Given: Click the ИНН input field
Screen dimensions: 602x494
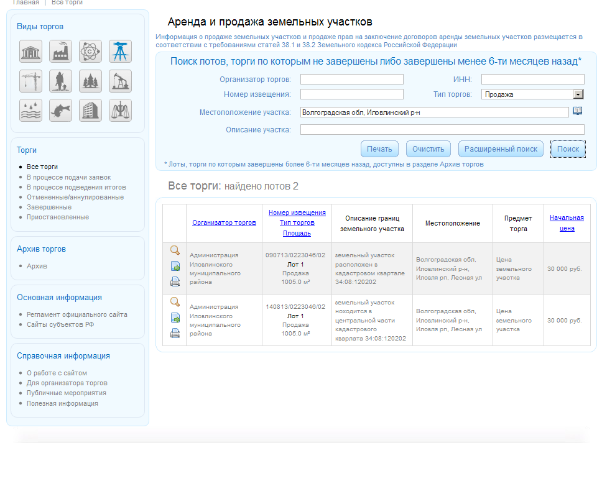Looking at the screenshot, I should click(532, 80).
